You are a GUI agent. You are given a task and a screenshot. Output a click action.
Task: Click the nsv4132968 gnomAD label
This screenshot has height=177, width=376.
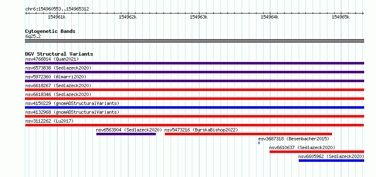pos(72,112)
